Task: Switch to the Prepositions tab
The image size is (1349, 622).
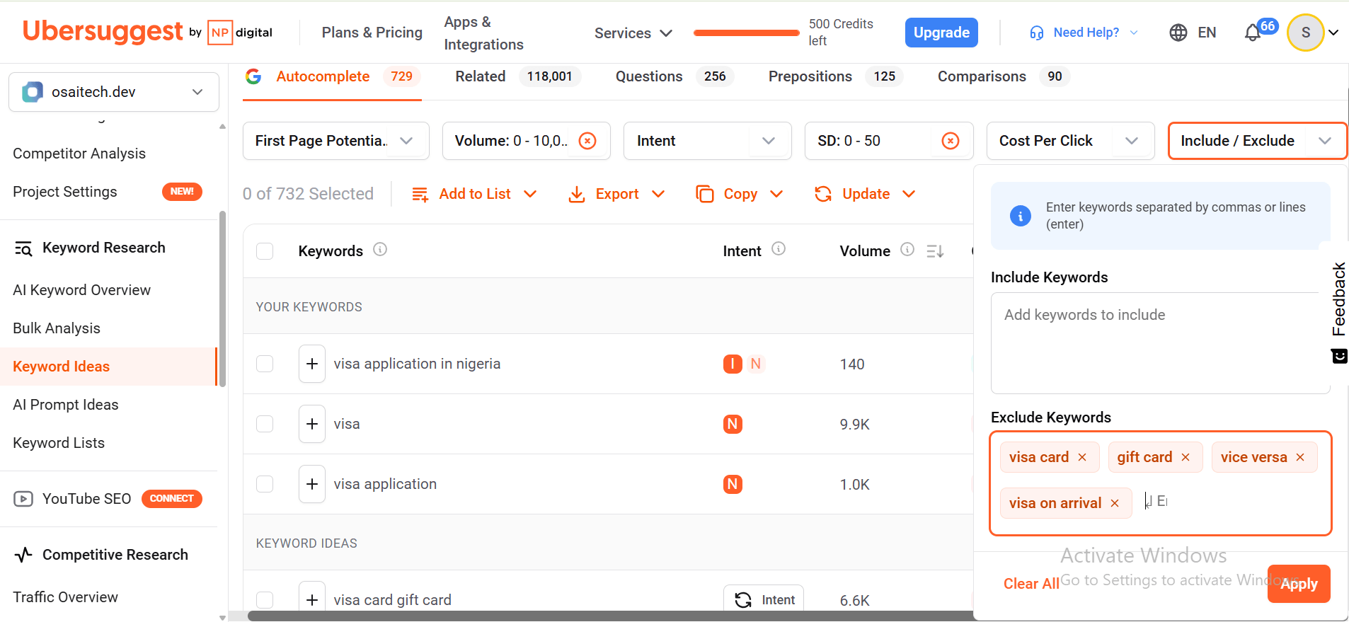Action: (x=836, y=76)
